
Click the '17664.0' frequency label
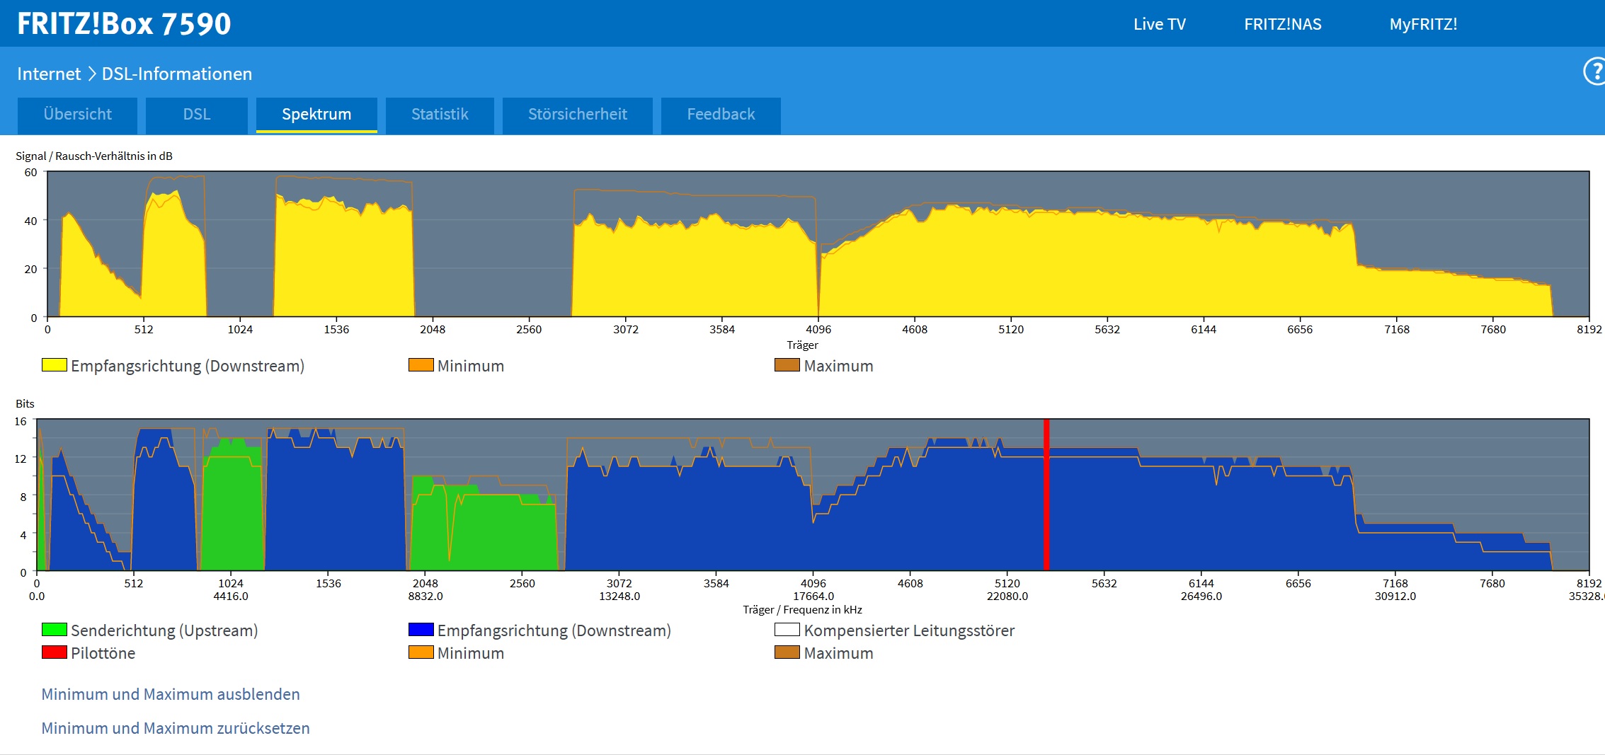pos(813,596)
